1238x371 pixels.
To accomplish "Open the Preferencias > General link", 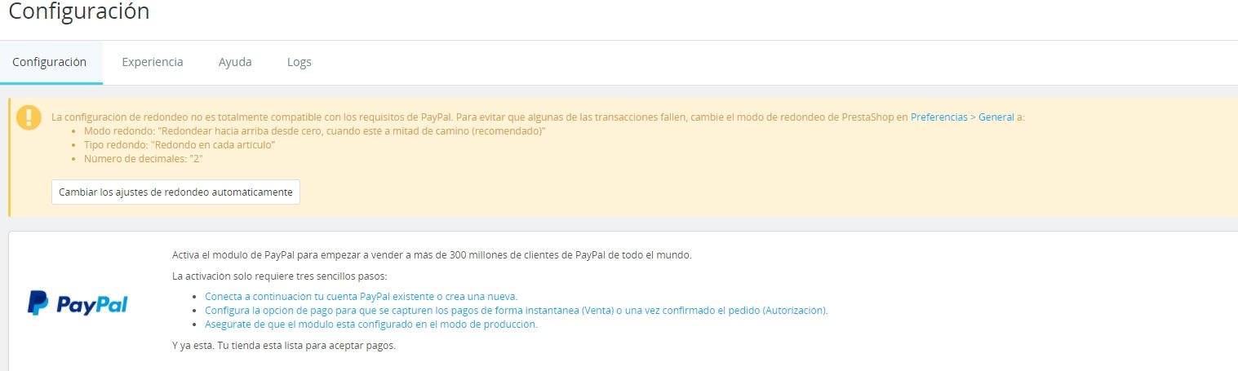I will [962, 117].
